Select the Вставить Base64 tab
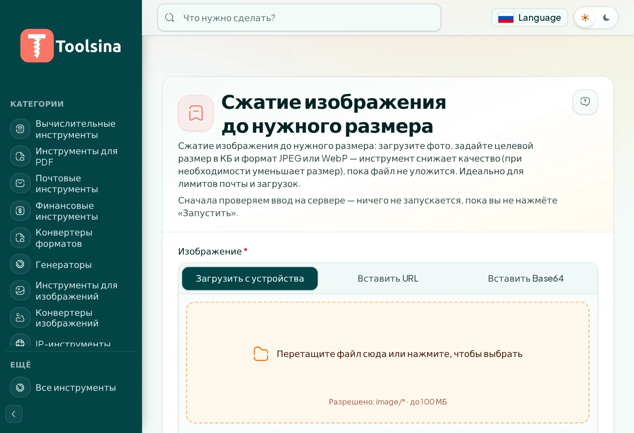 pyautogui.click(x=526, y=278)
